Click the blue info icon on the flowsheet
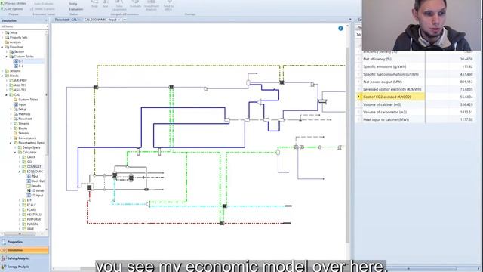This screenshot has width=483, height=272. click(340, 29)
